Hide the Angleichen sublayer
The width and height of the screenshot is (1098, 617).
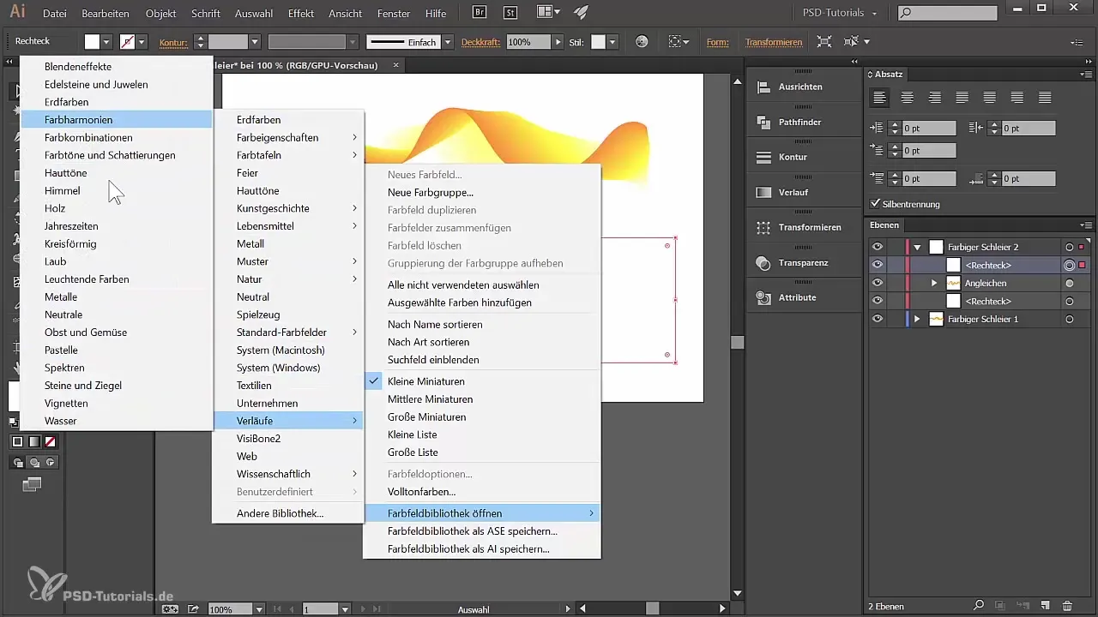(877, 283)
